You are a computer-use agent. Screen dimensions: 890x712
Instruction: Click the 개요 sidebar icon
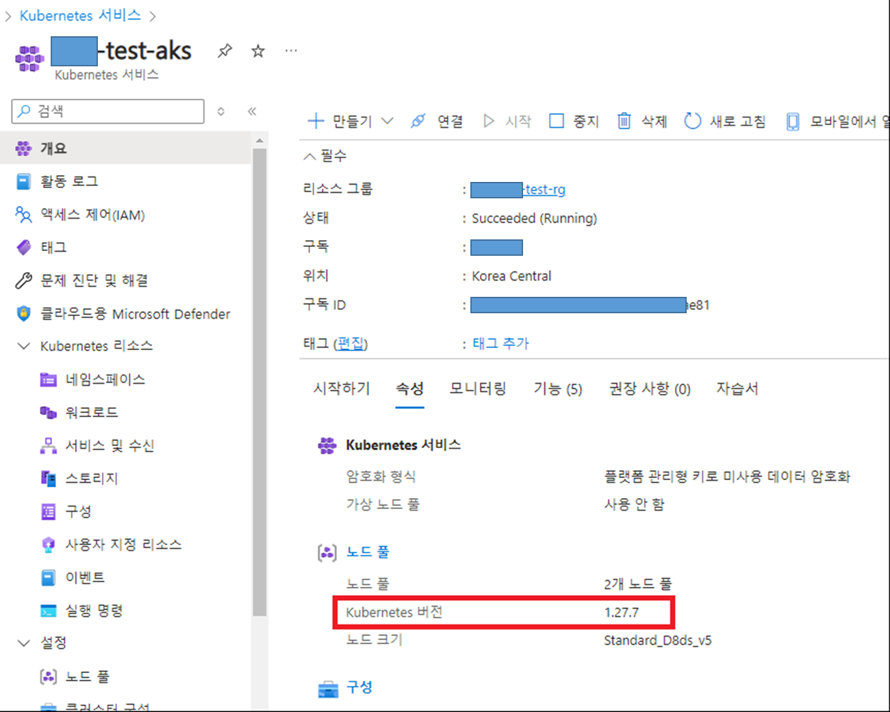(x=23, y=148)
